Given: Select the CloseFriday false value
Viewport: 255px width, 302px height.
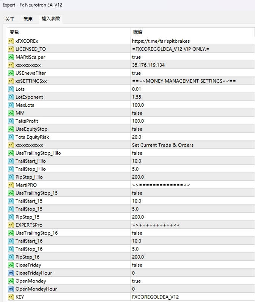Looking at the screenshot, I should (x=137, y=265).
